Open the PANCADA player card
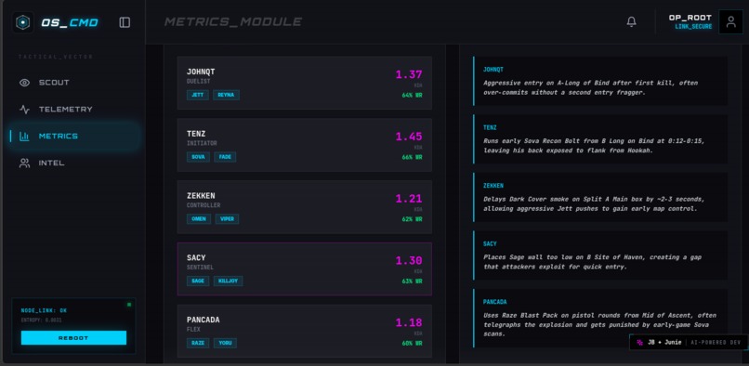749x366 pixels. point(304,331)
